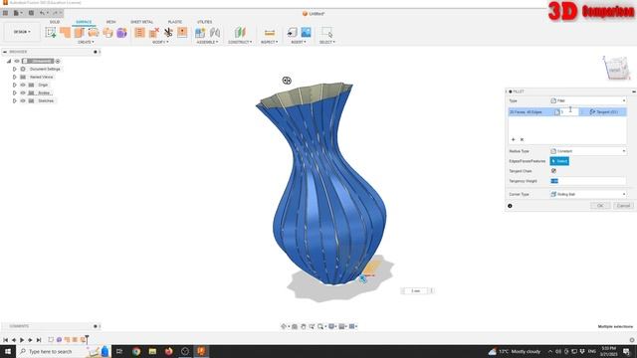Pick the surface Revolve tool

[80, 32]
